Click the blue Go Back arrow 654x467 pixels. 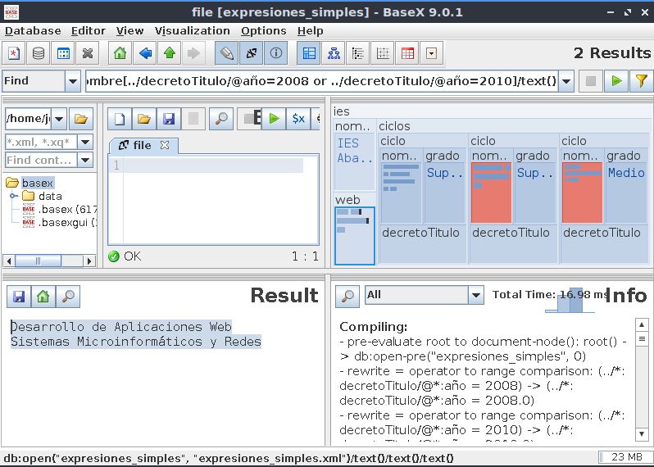point(145,54)
